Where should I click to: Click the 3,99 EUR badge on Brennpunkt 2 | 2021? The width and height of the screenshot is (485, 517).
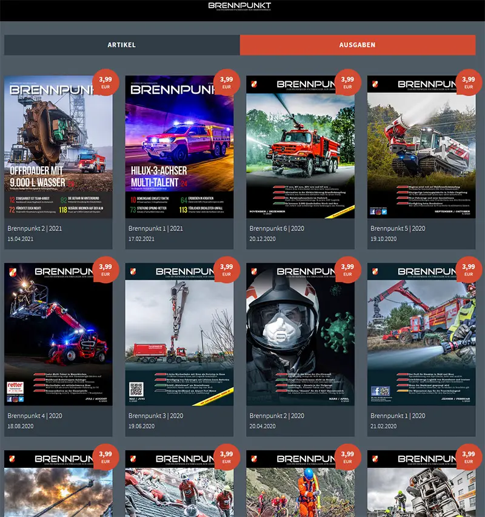point(105,83)
